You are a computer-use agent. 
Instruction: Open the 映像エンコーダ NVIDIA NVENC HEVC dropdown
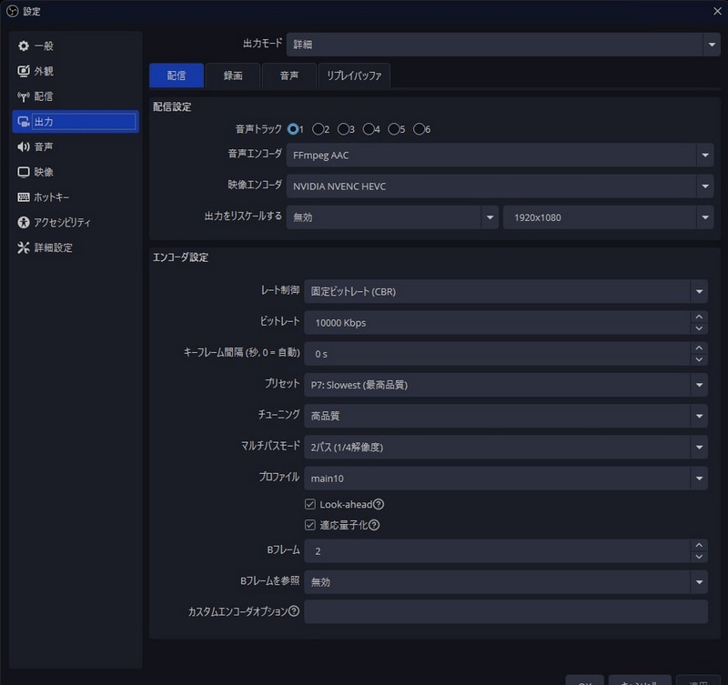[x=500, y=186]
